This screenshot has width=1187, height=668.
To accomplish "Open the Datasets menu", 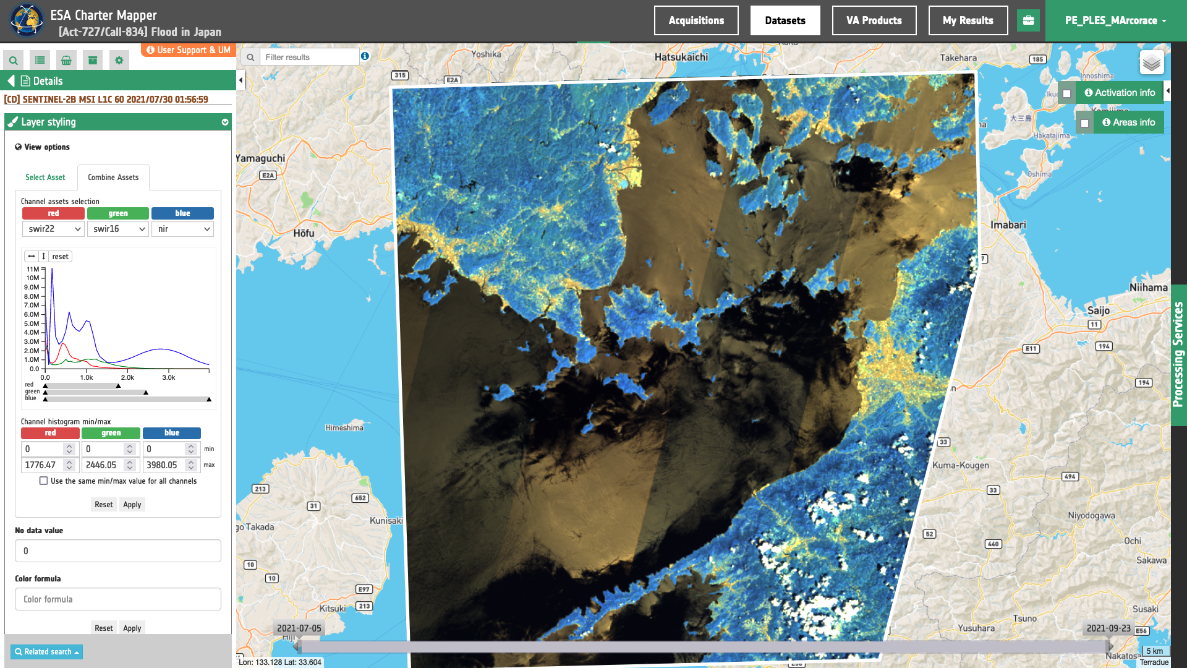I will [x=785, y=20].
